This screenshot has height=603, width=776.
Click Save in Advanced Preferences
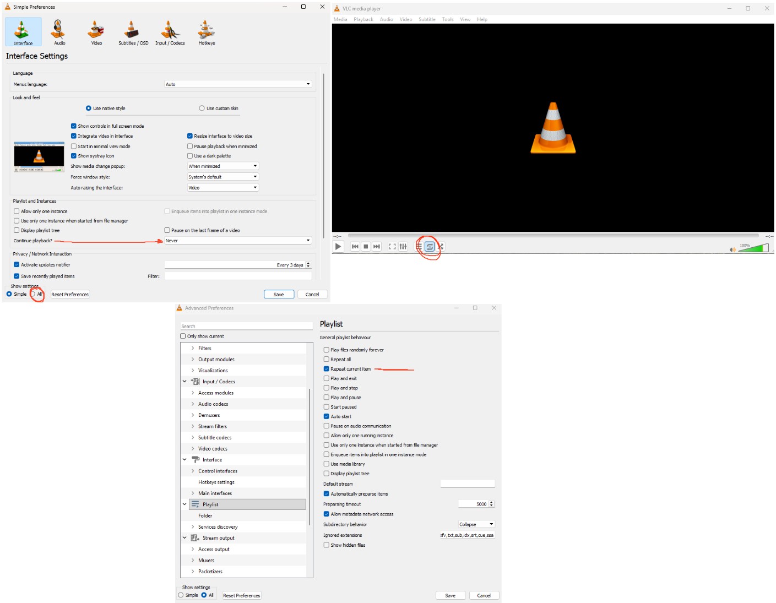pyautogui.click(x=451, y=595)
